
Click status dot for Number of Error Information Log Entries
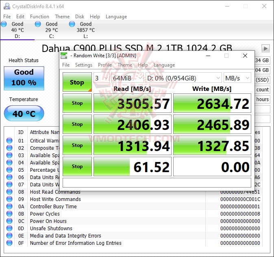click(x=9, y=243)
